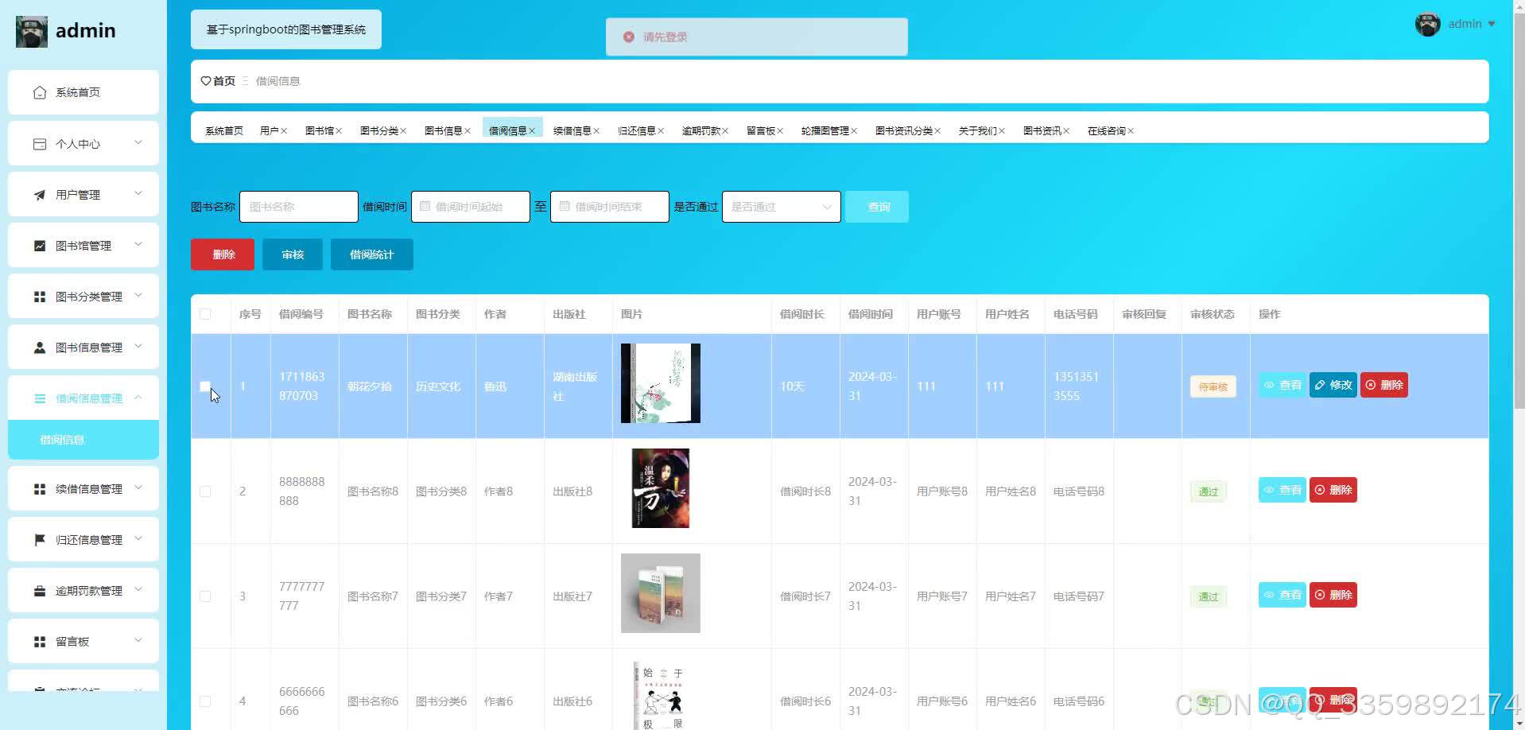Close the 留言板 tab
1525x730 pixels.
(780, 131)
